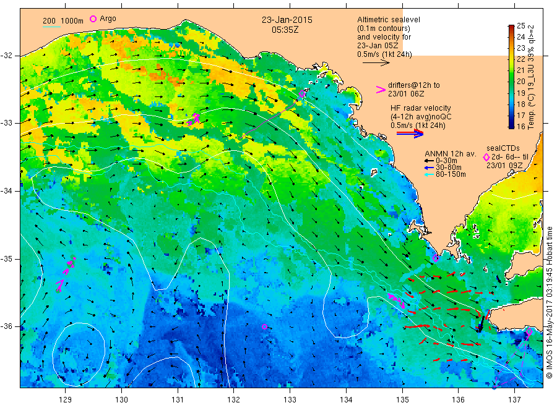Click the blue 30-80m ANMN legend arrow
The height and width of the screenshot is (408, 557).
429,168
